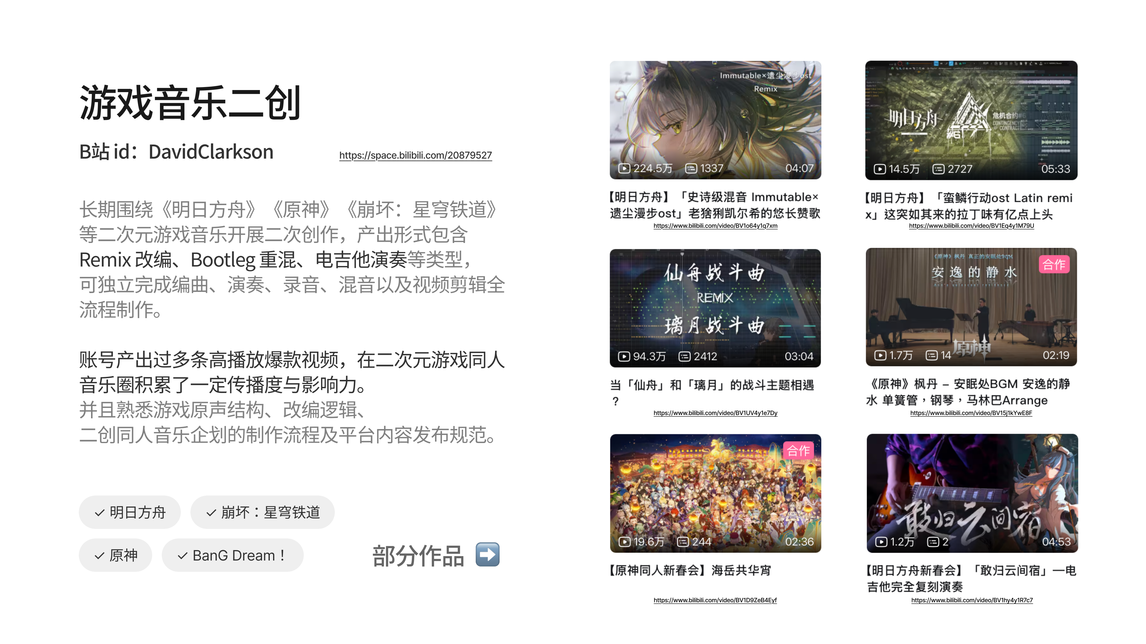
Task: Click the title 【原神同人新春会】海岳共华宵
Action: pos(690,571)
